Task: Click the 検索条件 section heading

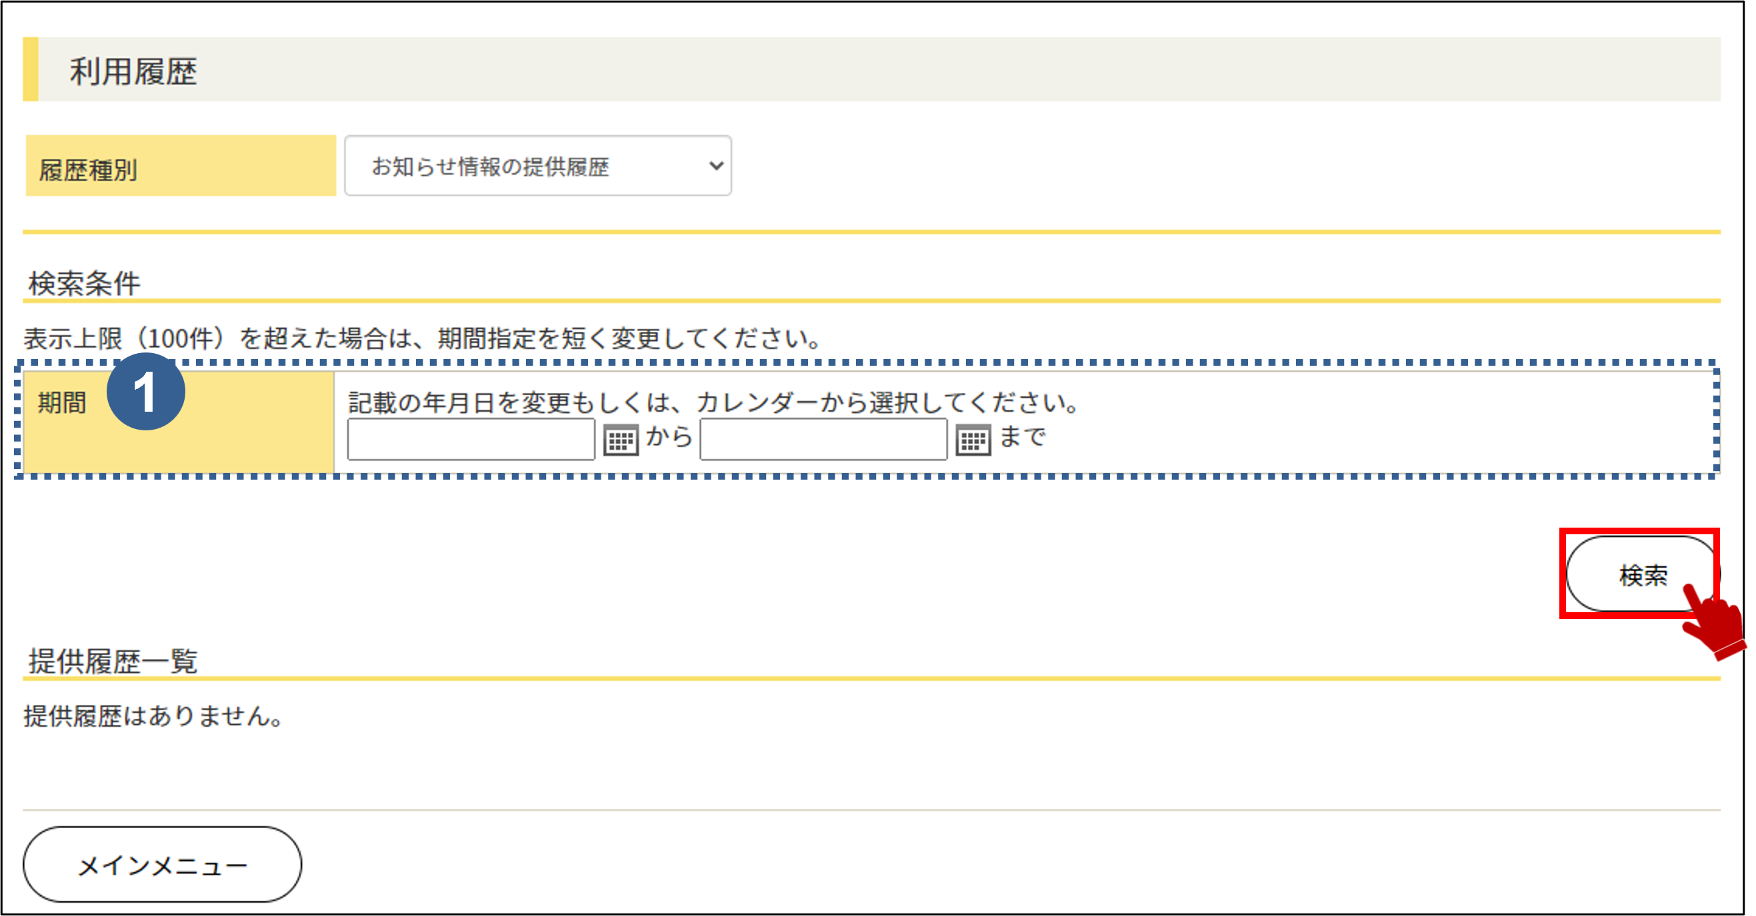Action: click(x=85, y=283)
